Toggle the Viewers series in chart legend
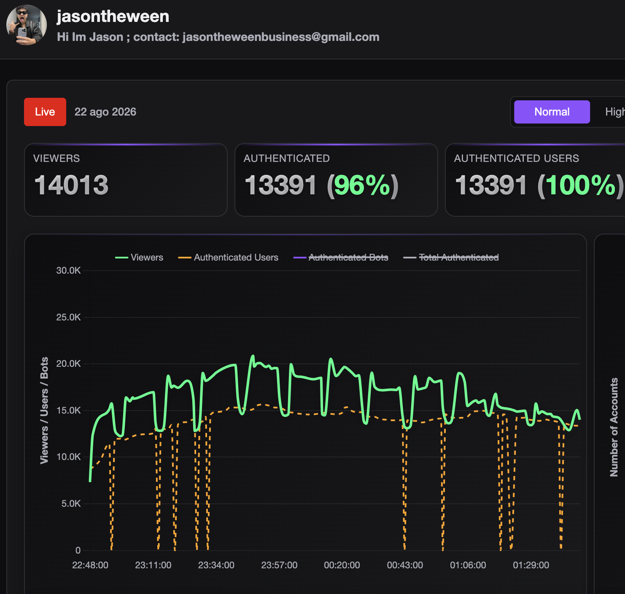 point(139,257)
